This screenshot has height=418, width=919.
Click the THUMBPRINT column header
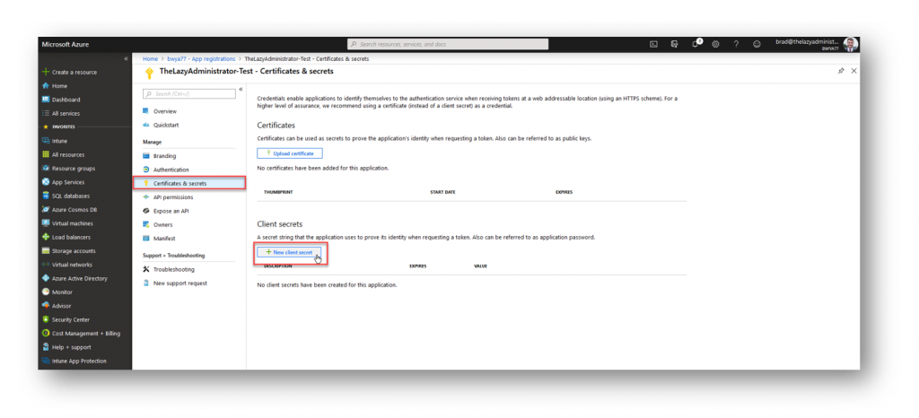278,192
